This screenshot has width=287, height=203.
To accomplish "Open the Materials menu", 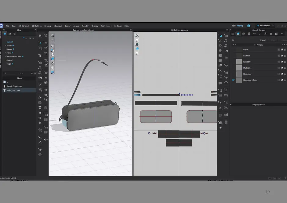I will tap(58, 26).
